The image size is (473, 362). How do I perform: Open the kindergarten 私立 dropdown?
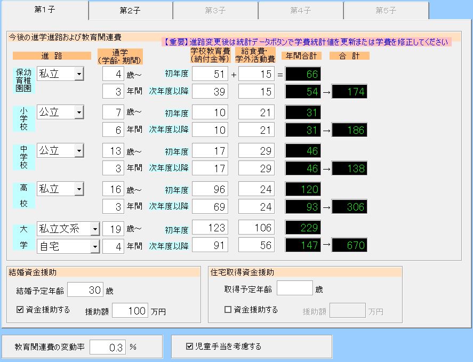(x=79, y=74)
